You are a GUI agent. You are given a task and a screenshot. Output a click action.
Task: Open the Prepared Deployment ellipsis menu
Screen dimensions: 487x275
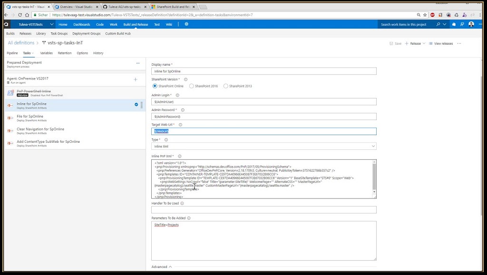[x=138, y=63]
